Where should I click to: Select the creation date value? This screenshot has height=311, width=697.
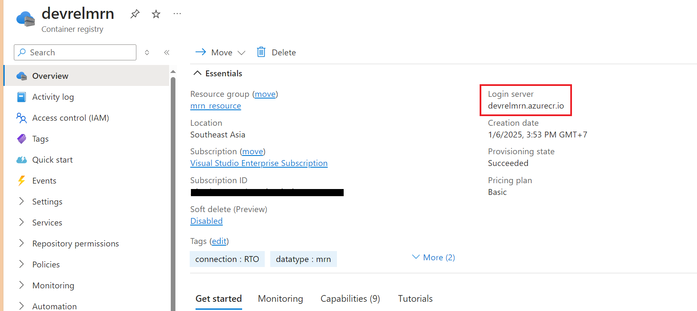538,135
